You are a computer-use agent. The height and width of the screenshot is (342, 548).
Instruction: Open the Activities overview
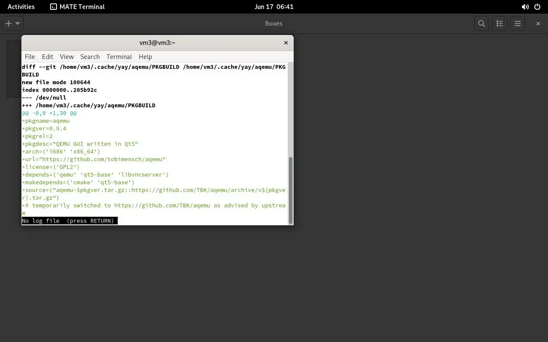point(21,6)
